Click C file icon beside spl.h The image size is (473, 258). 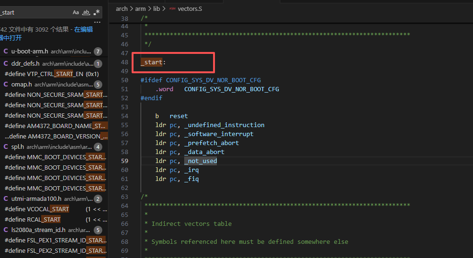click(x=6, y=146)
